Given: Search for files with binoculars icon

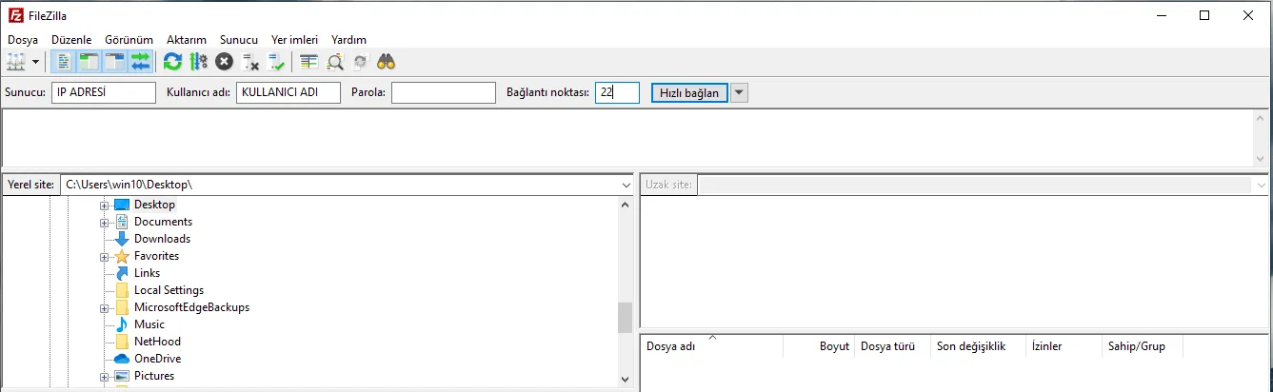Looking at the screenshot, I should tap(387, 62).
